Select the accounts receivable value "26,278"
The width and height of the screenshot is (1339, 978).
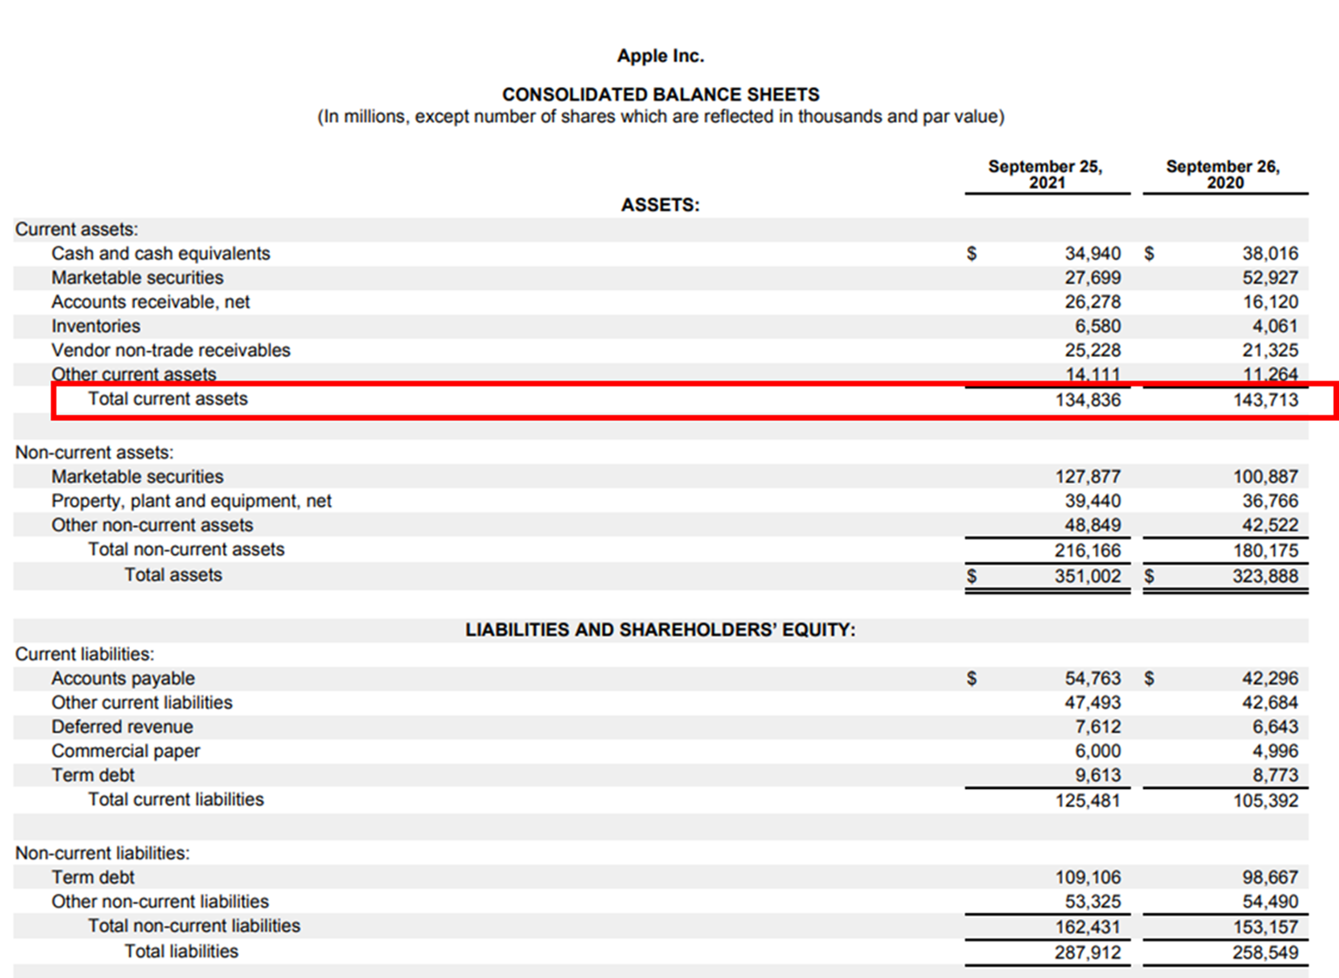1092,302
